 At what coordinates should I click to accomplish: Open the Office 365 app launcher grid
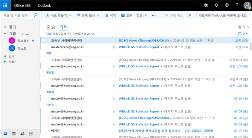point(5,6)
